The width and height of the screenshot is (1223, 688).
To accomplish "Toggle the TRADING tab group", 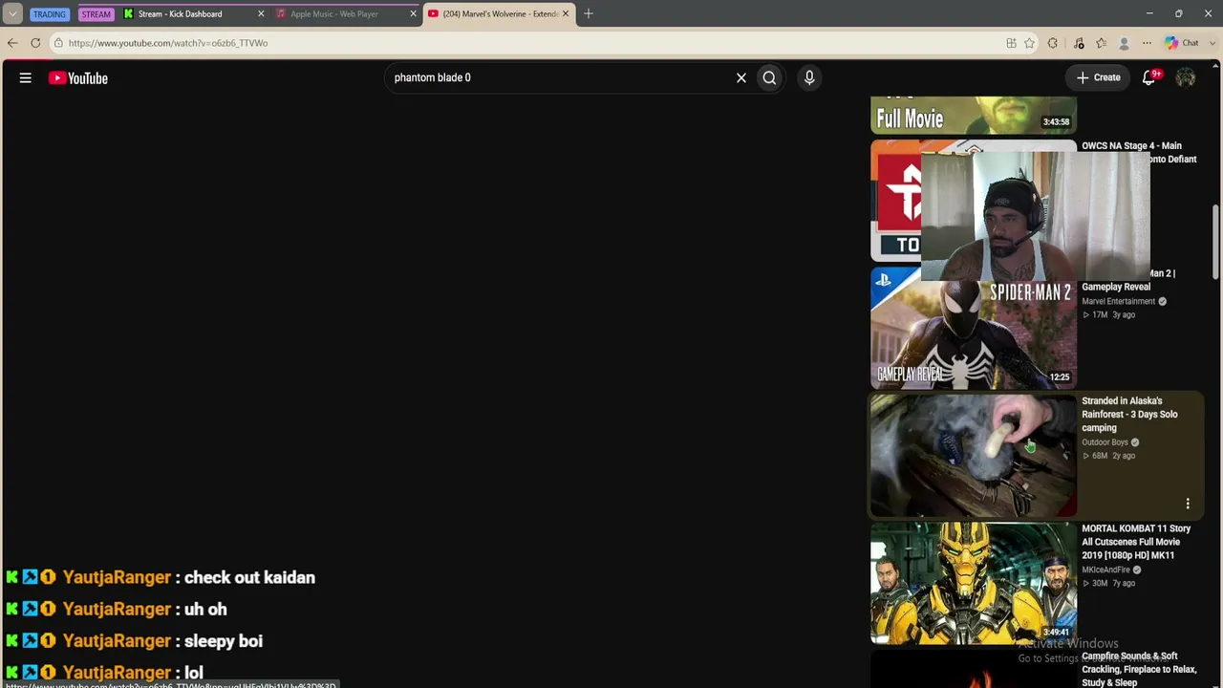I will [49, 14].
